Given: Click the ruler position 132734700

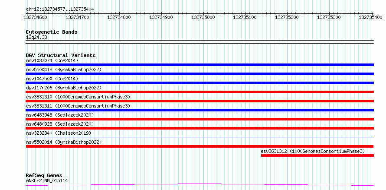Looking at the screenshot, I should pos(78,17).
